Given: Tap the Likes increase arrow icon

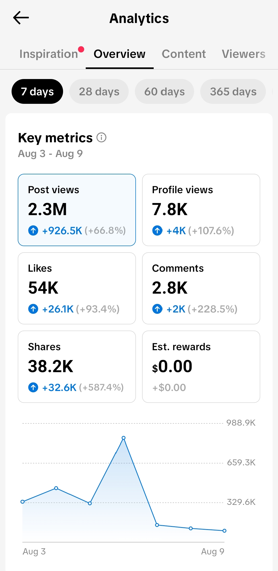Looking at the screenshot, I should pyautogui.click(x=33, y=309).
